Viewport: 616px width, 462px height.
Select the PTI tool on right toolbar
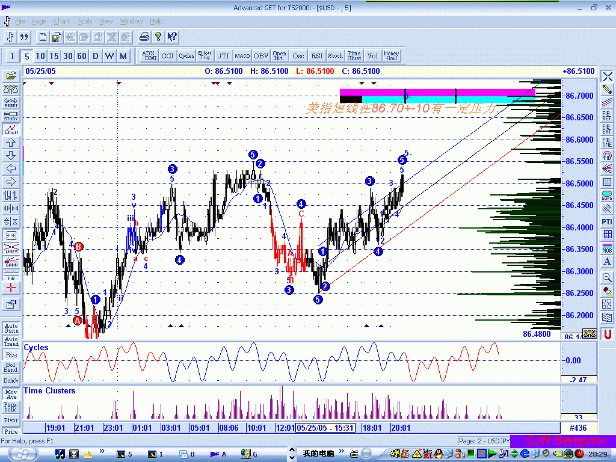click(x=607, y=222)
